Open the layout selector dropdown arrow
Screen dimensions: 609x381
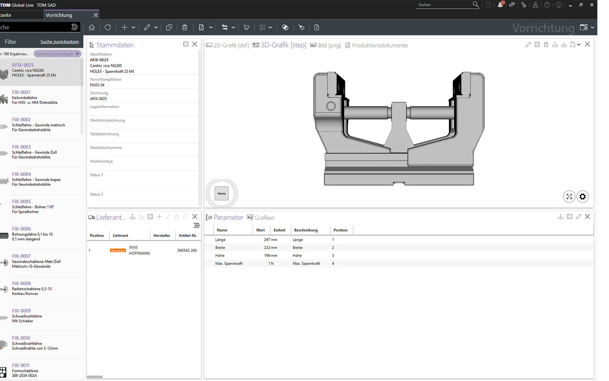(x=592, y=27)
